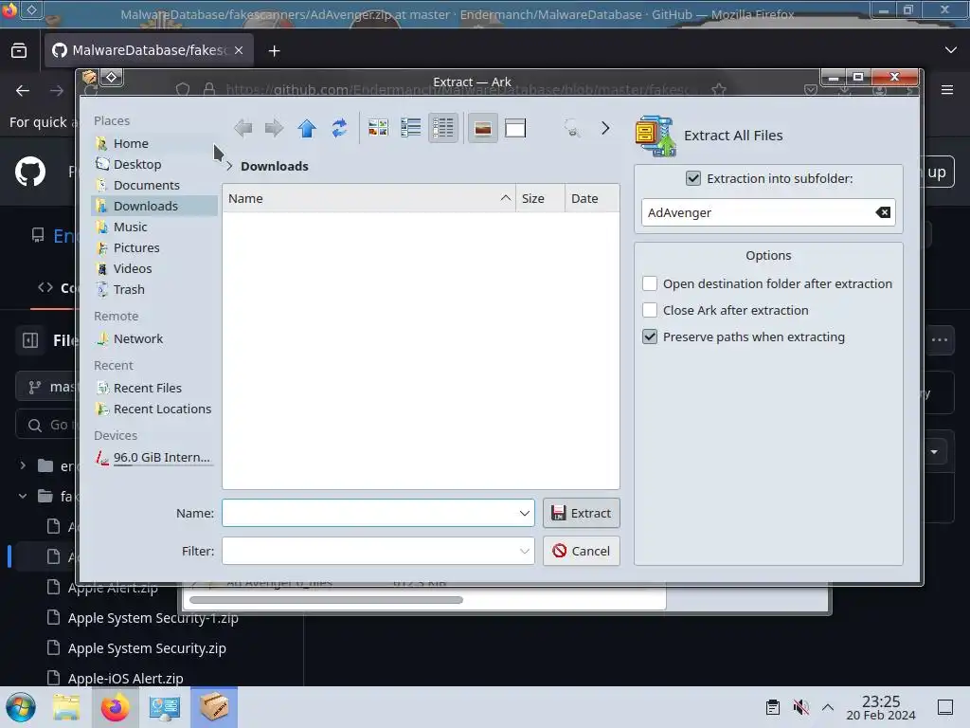Open Firefox View icon
Viewport: 970px width, 728px height.
pos(19,51)
